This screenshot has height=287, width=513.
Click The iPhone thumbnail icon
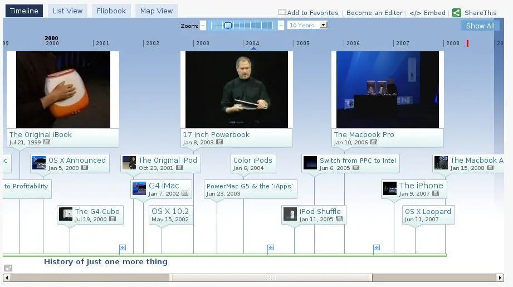(x=390, y=188)
